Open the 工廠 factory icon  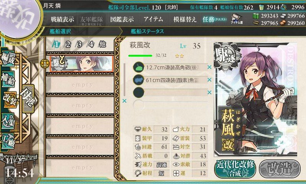coord(8,141)
